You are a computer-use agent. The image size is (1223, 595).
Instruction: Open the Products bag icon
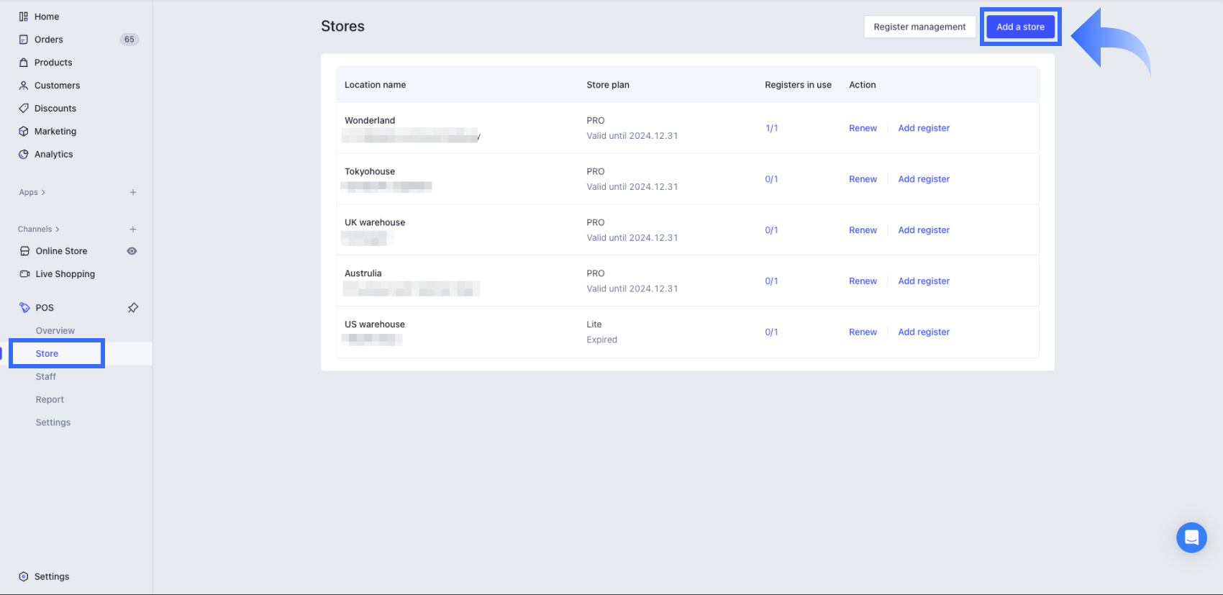24,63
